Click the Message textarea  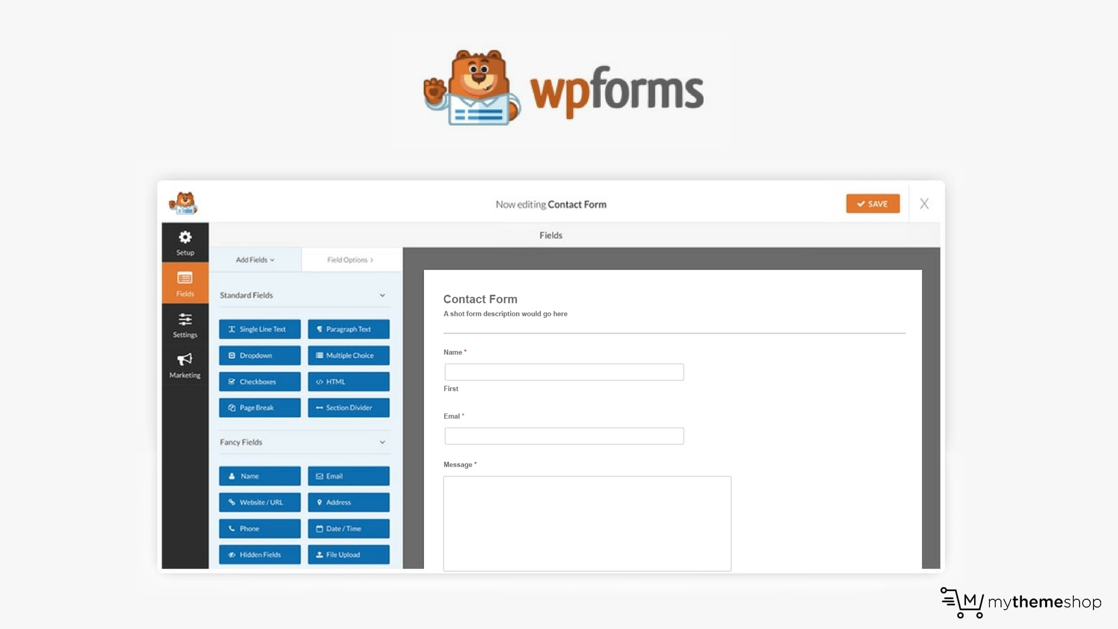point(587,524)
